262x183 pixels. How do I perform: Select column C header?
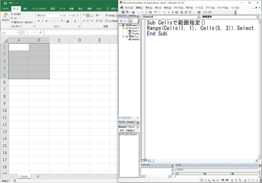[59, 40]
